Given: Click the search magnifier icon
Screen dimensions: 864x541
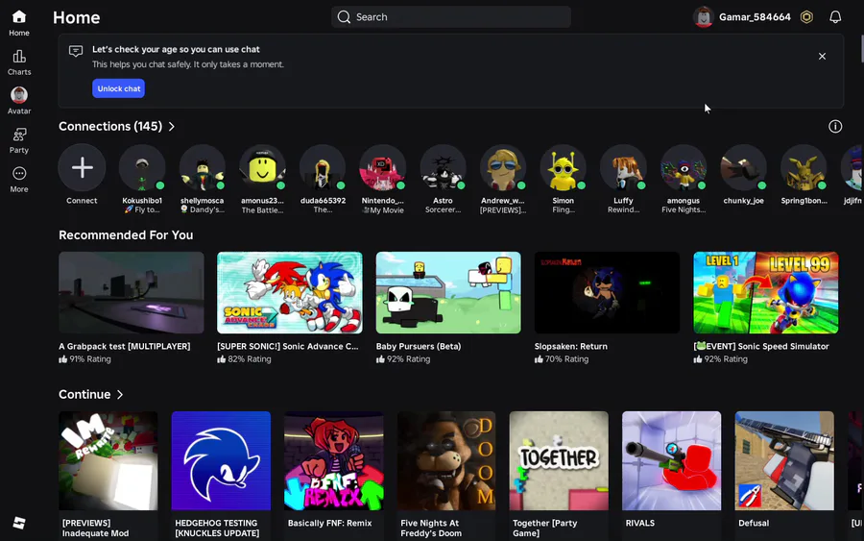Looking at the screenshot, I should [x=344, y=17].
